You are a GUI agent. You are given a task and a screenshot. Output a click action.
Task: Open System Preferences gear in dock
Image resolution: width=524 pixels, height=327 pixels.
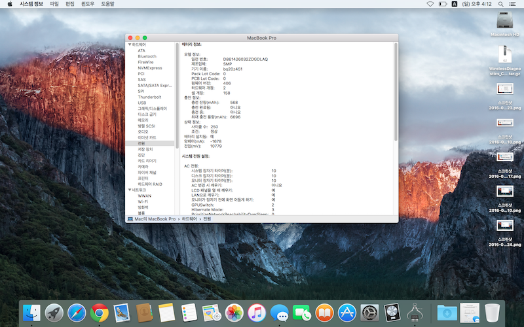[370, 313]
